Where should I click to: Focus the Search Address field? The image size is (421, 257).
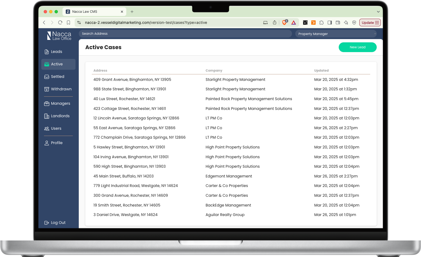point(185,34)
